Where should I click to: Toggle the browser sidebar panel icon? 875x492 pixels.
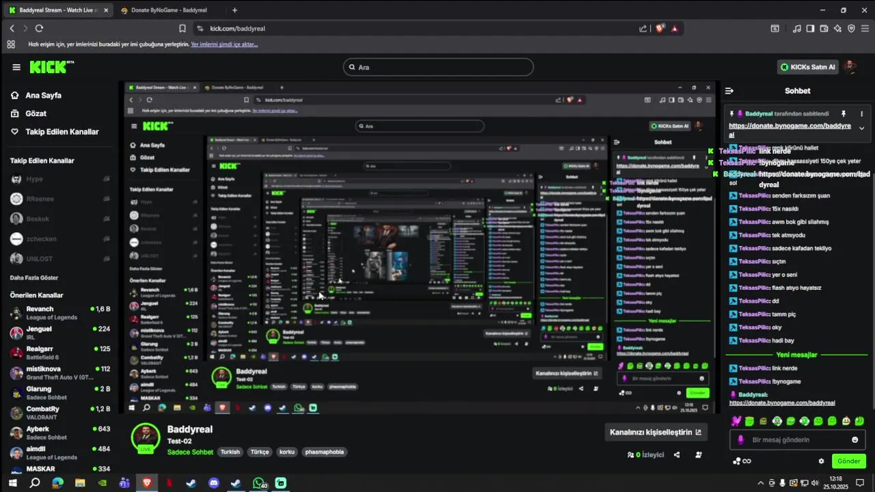(x=810, y=29)
